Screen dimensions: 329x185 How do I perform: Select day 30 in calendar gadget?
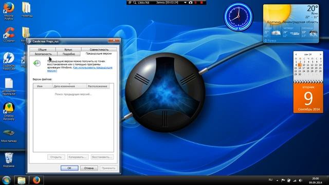coord(300,75)
